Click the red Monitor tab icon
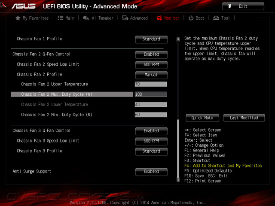This screenshot has width=275, height=206. click(159, 18)
